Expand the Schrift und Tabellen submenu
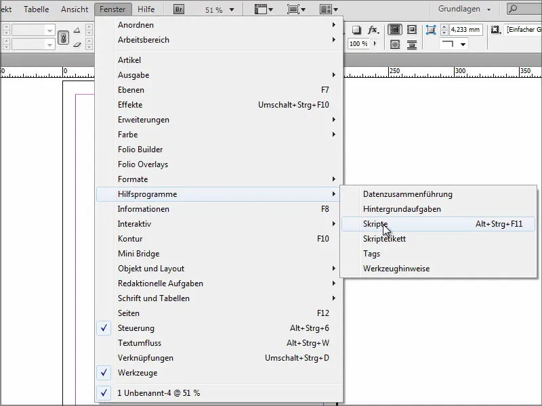This screenshot has height=406, width=542. pyautogui.click(x=219, y=298)
